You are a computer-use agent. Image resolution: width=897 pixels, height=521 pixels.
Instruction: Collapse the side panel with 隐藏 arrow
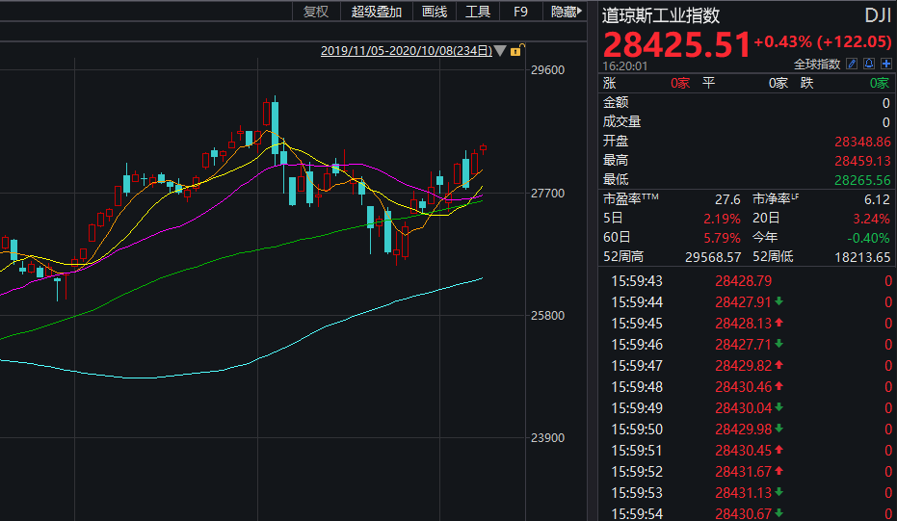coord(567,12)
